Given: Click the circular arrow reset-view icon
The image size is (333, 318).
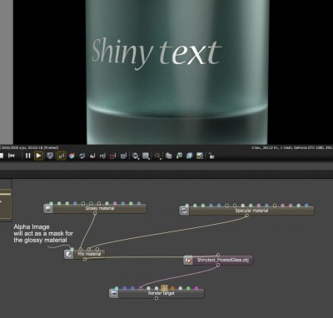Looking at the screenshot, I should [x=82, y=156].
